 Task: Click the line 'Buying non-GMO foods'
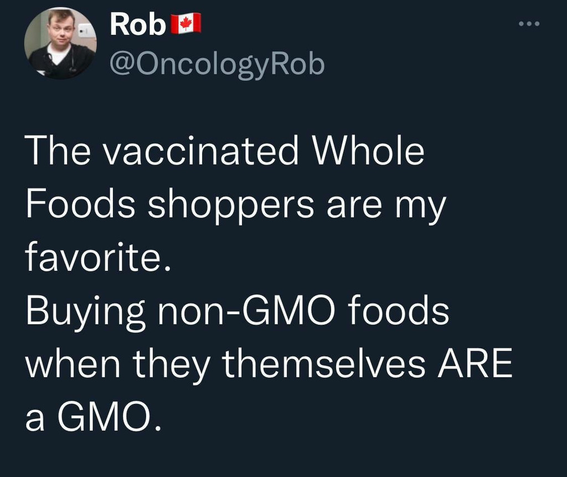236,312
